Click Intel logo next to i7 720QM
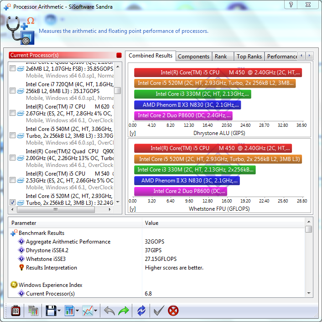Screen dimensions: 322x322 tap(21, 91)
